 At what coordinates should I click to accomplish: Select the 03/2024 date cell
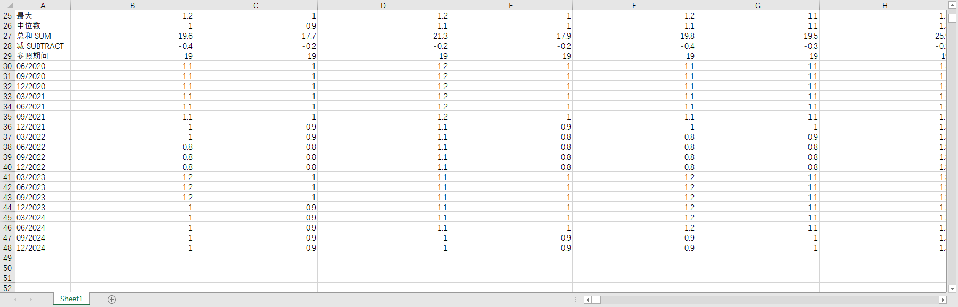[43, 218]
